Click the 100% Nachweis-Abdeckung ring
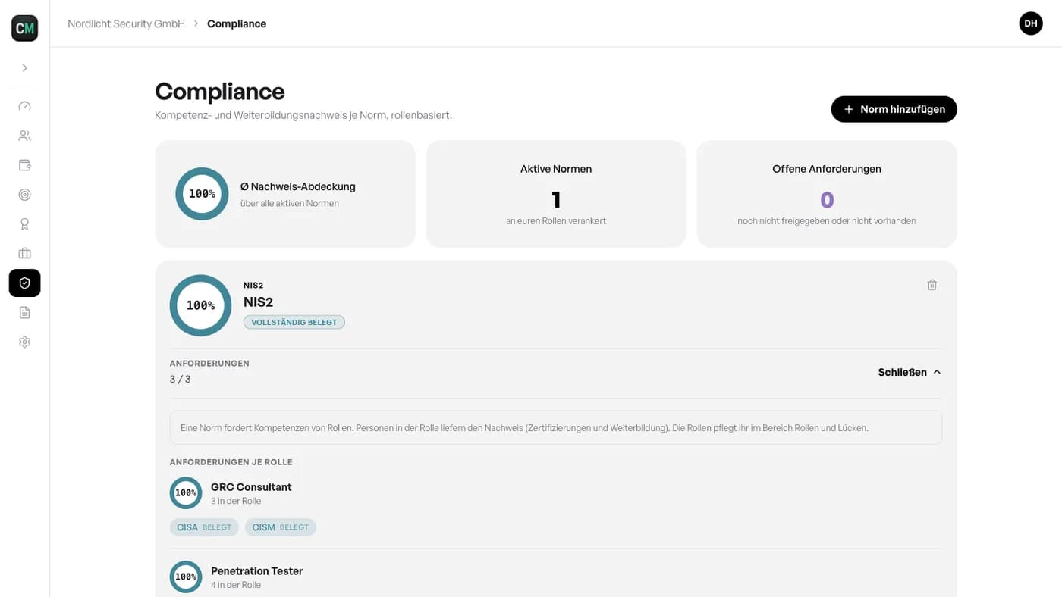 pyautogui.click(x=202, y=194)
